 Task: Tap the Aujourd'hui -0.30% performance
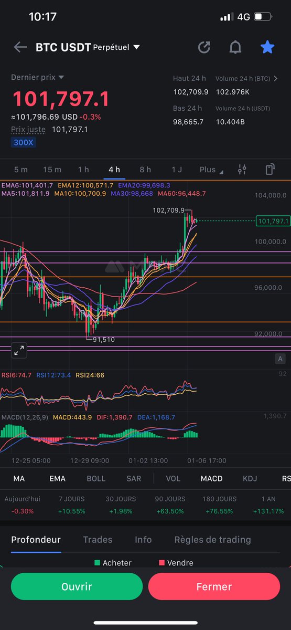(23, 505)
